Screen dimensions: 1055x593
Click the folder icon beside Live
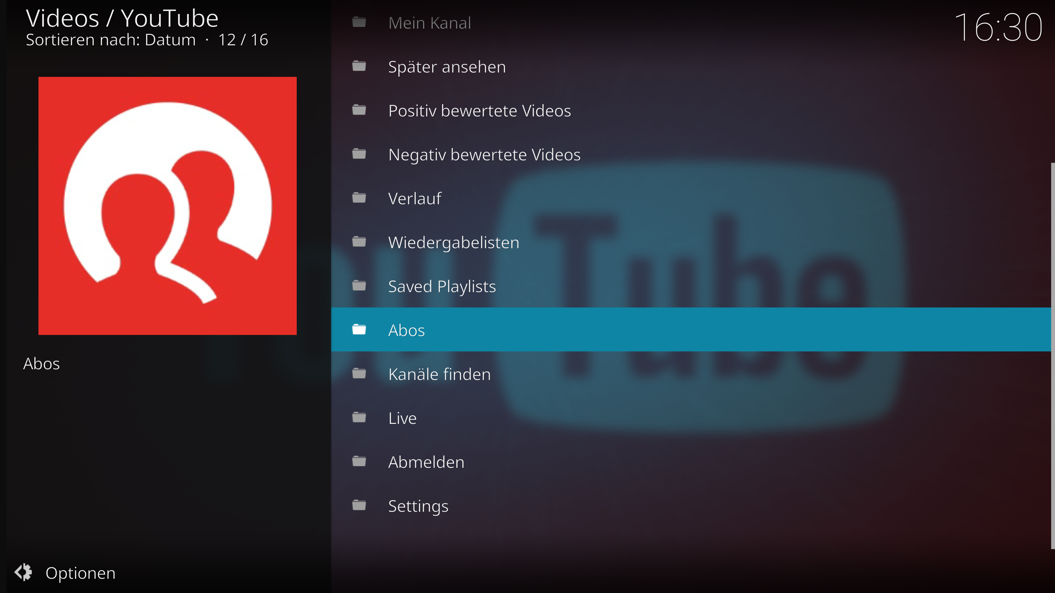[x=359, y=417]
